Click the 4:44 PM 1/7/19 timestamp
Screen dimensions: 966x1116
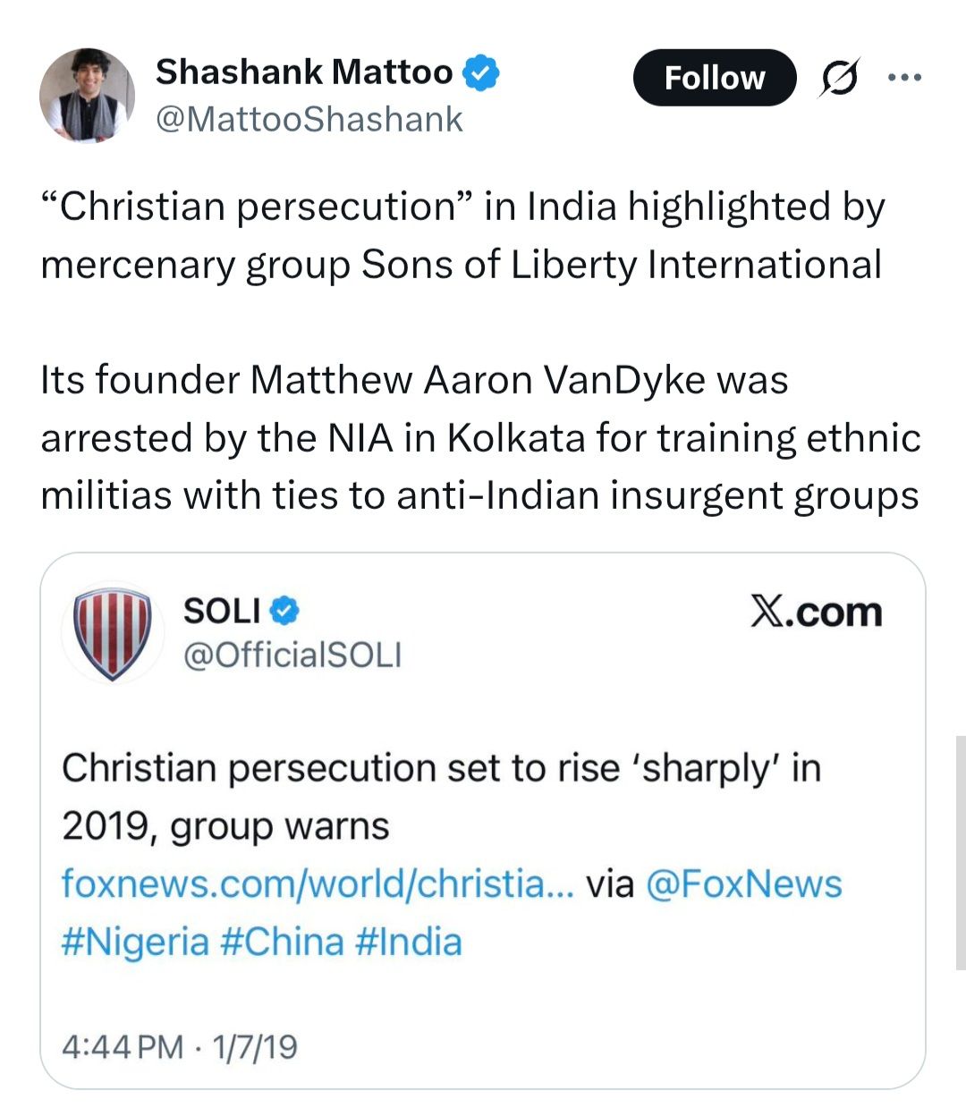click(x=180, y=1046)
